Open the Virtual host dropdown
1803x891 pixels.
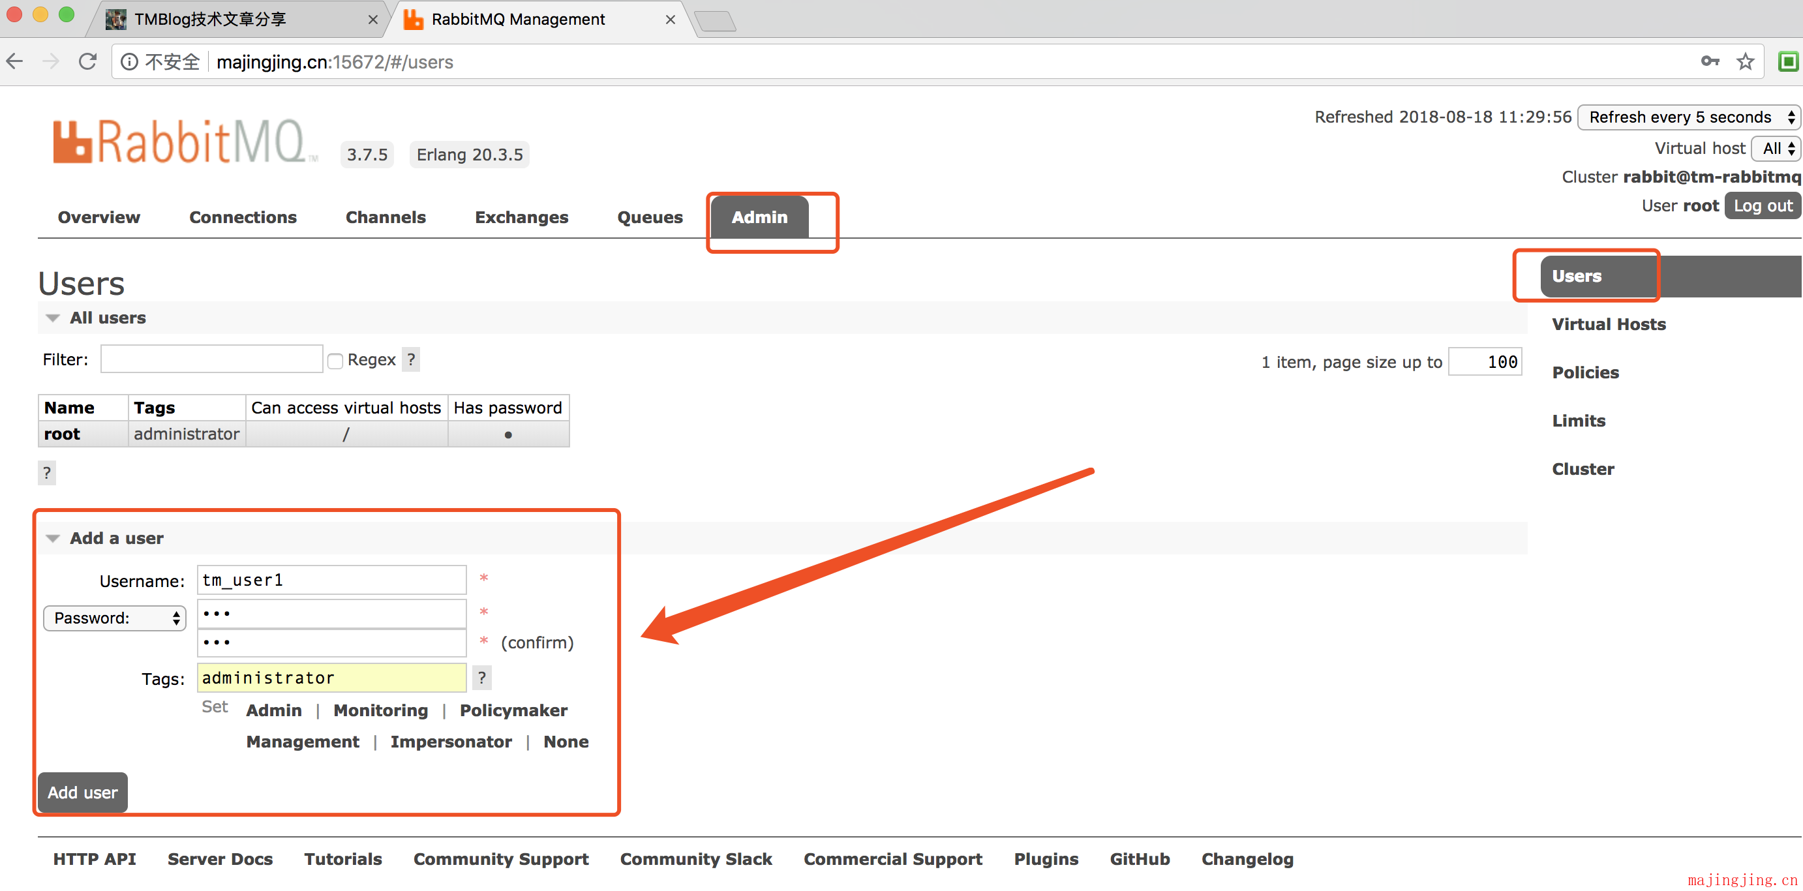(x=1776, y=148)
